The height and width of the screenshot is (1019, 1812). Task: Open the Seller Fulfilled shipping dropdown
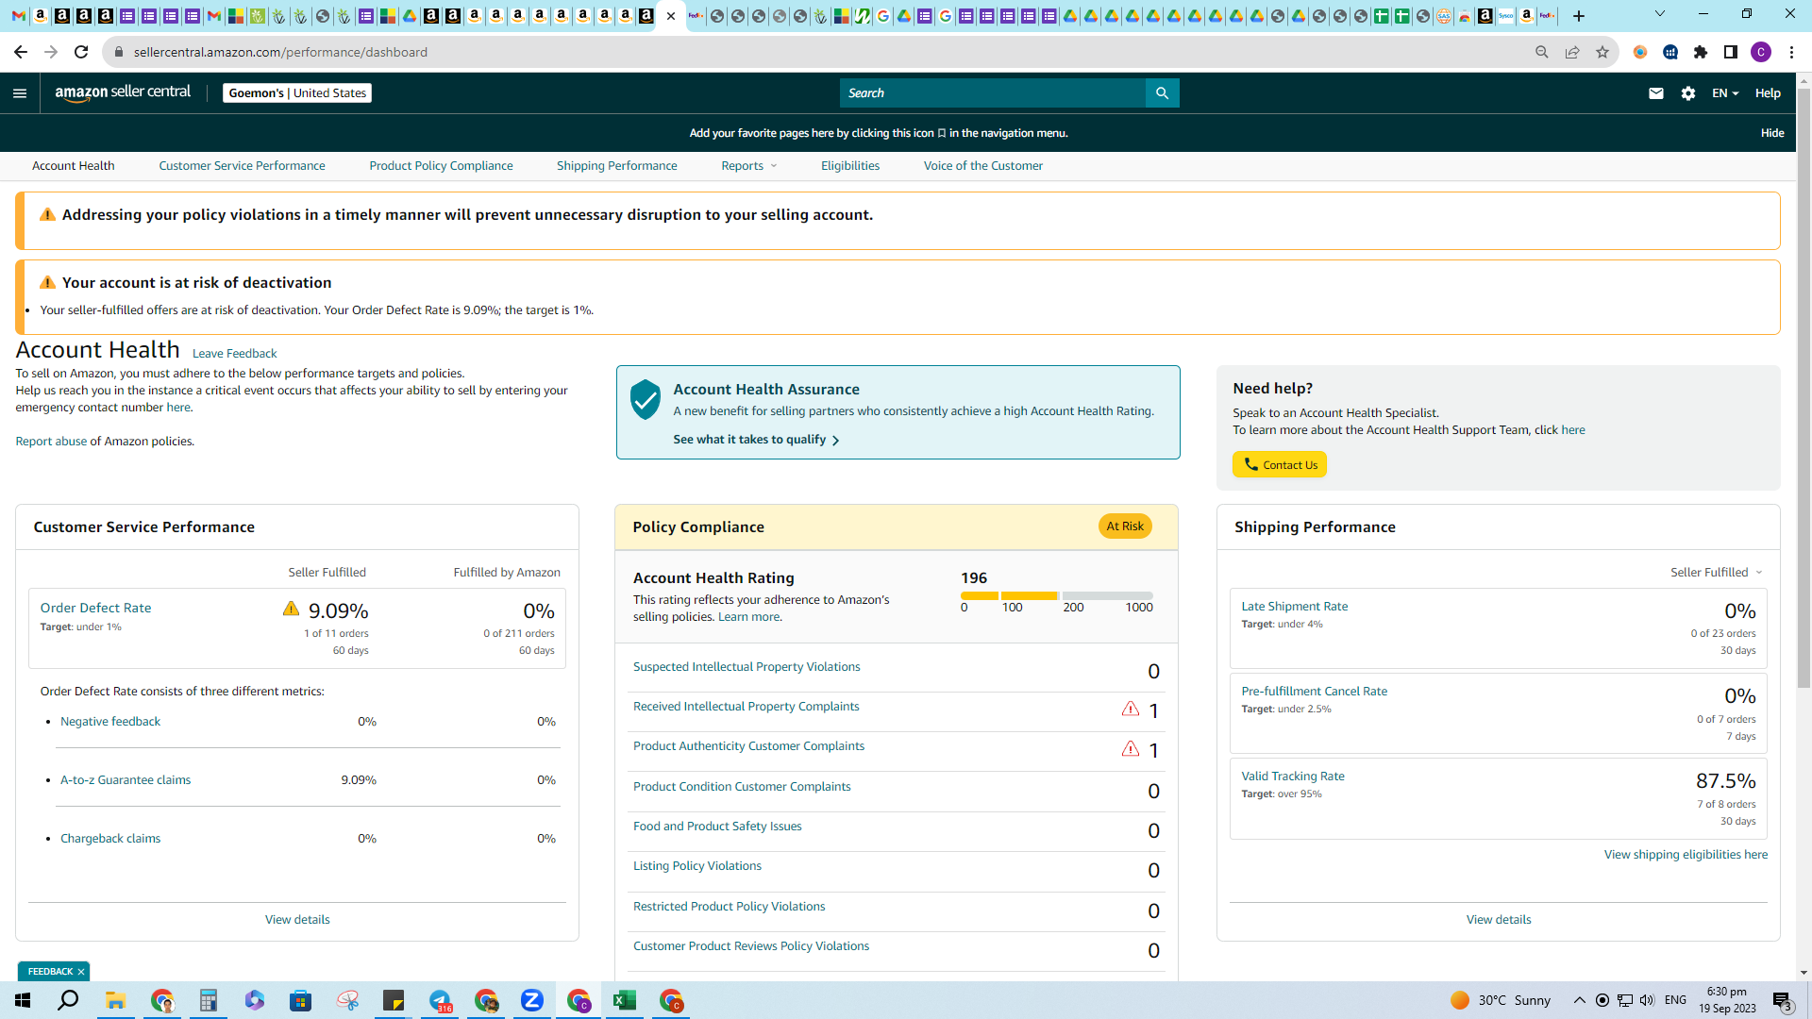[1716, 572]
